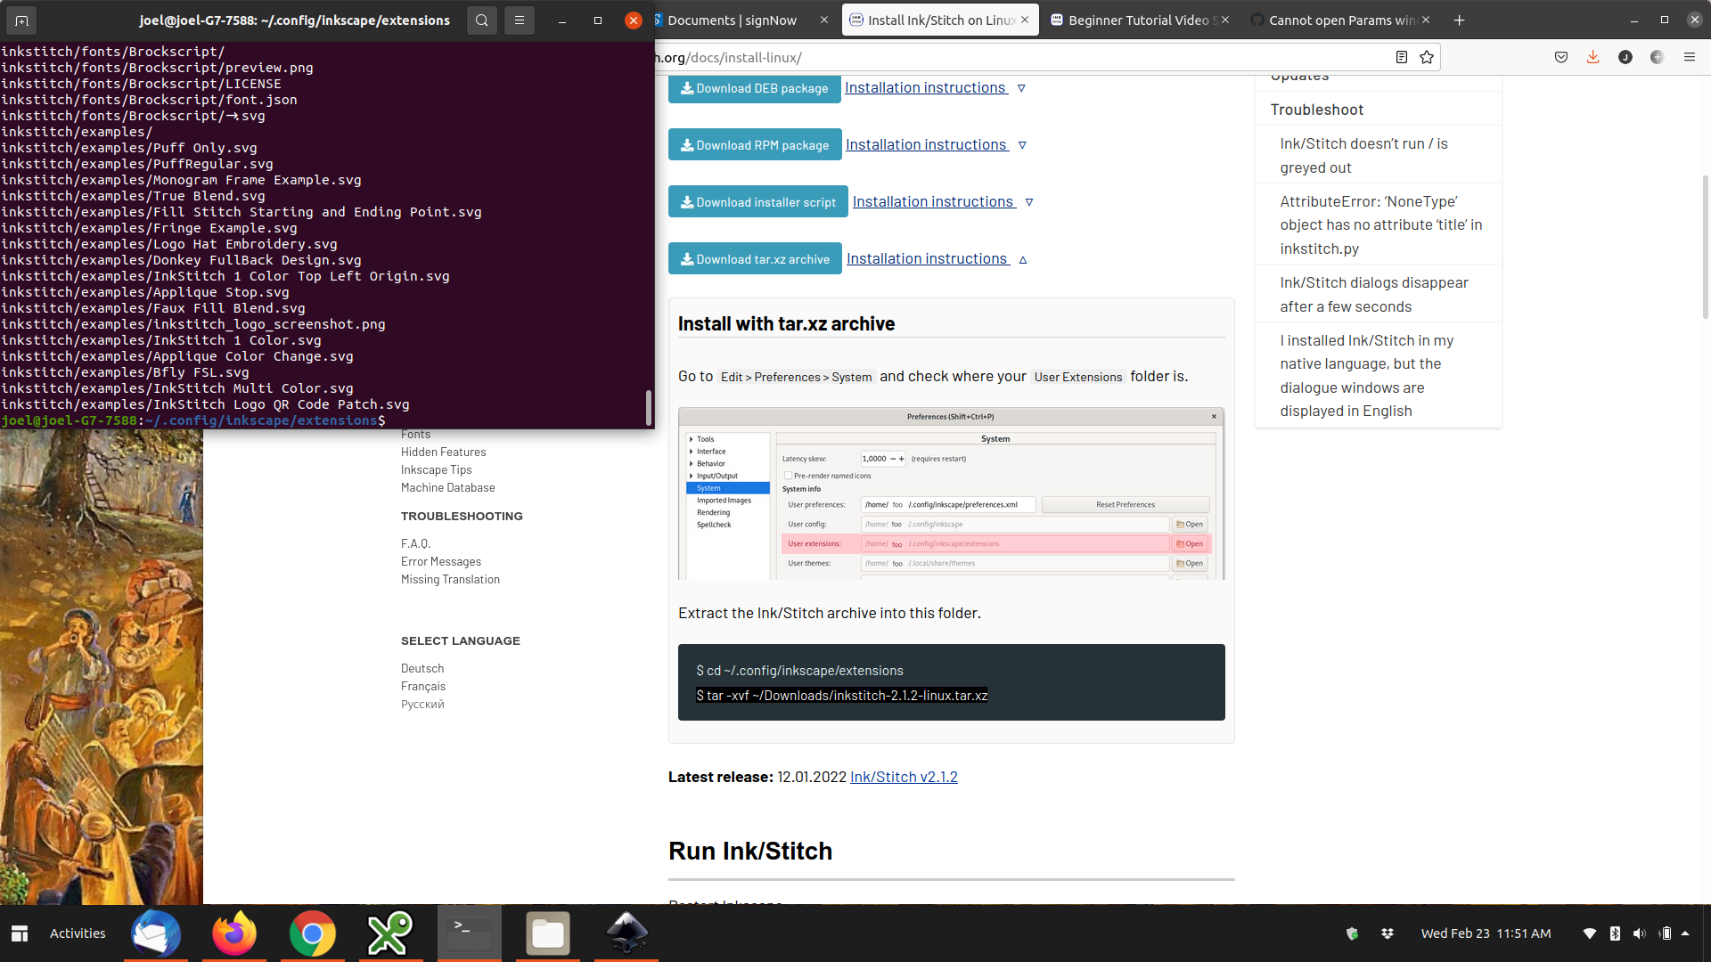Open Thunderbird from the dock
The image size is (1711, 962).
(156, 933)
